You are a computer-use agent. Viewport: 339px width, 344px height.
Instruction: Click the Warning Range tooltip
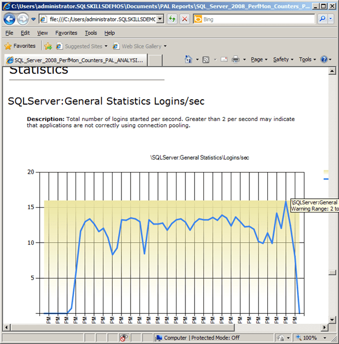pos(315,205)
